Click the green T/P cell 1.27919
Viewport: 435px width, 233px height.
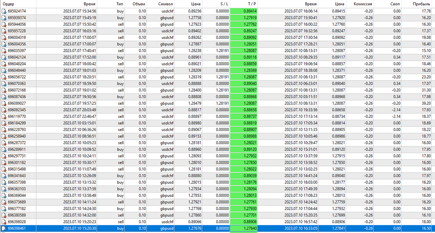(x=244, y=18)
